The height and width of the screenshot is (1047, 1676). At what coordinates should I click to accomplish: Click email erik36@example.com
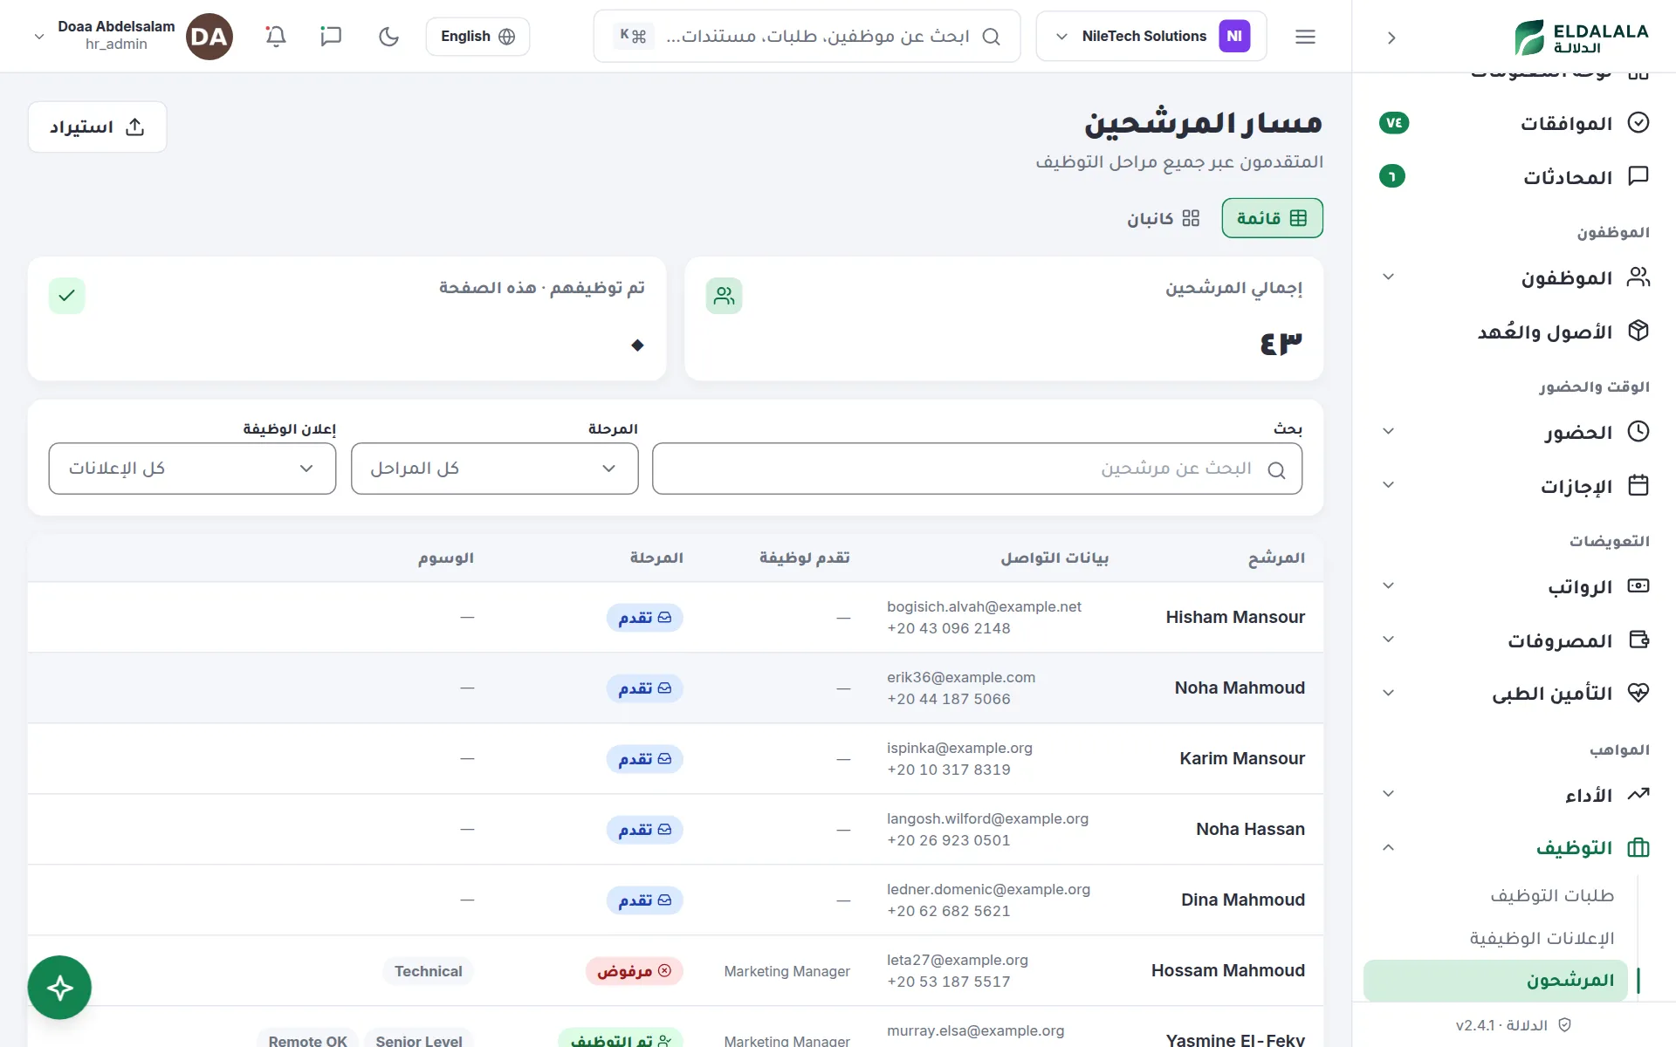coord(961,677)
